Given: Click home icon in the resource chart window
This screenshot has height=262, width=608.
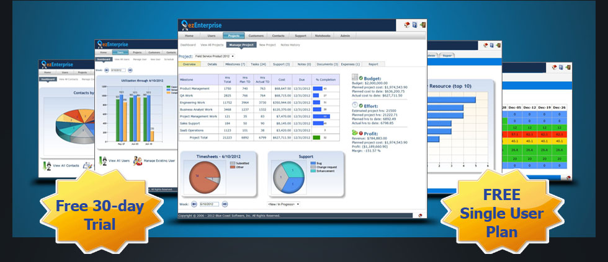Looking at the screenshot, I should pyautogui.click(x=485, y=45).
